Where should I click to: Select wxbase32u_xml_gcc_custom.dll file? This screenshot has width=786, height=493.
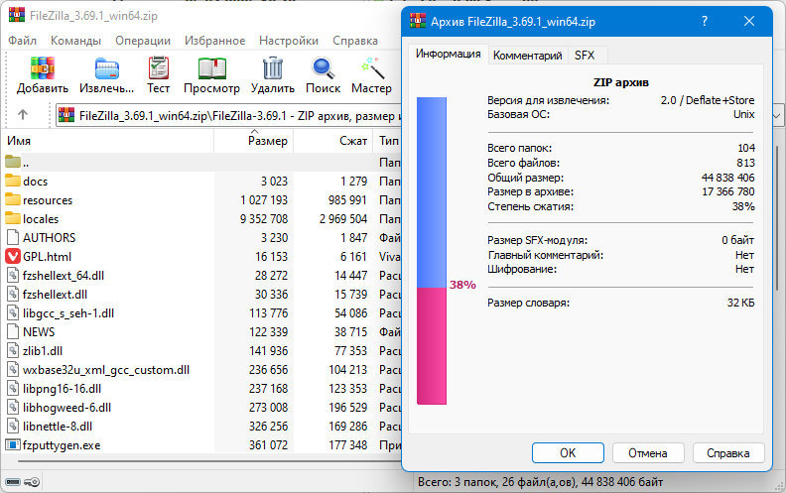[x=106, y=370]
